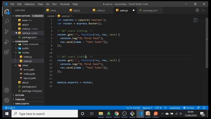Click the volume icon in system tray
Screen dimensions: 211x119
(181, 114)
